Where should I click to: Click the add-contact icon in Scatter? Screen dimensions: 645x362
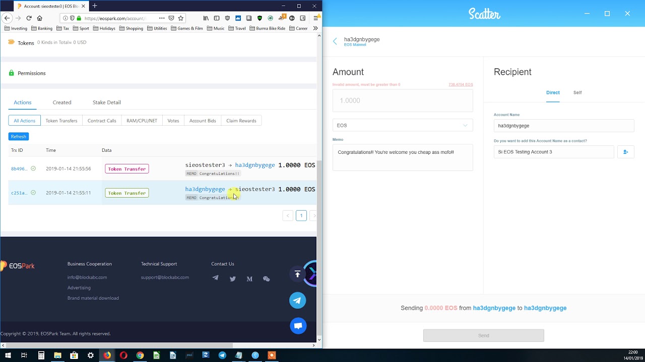click(x=625, y=152)
